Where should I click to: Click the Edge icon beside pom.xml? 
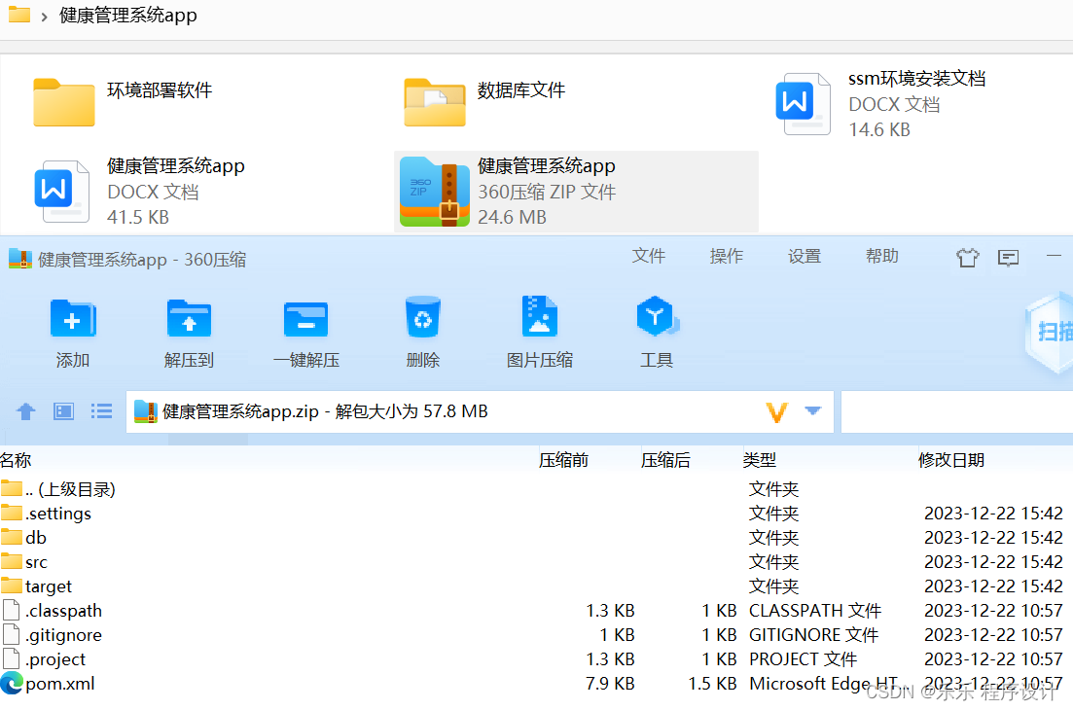(x=12, y=684)
